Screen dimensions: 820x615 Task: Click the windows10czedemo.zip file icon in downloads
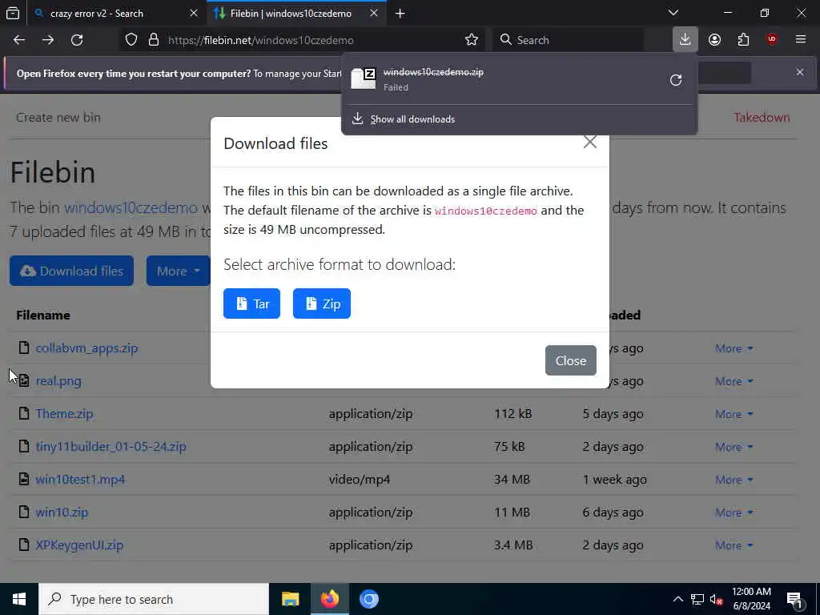click(363, 79)
